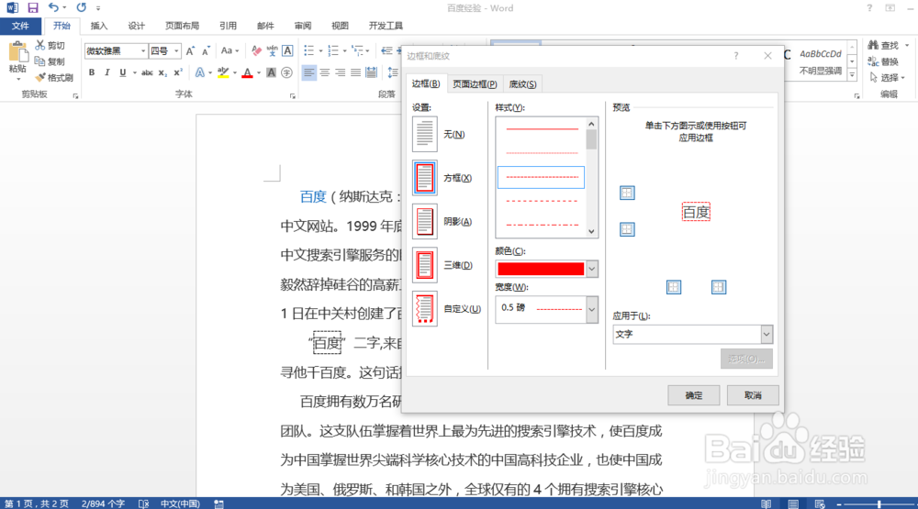Apply subscript x₂ formatting
The width and height of the screenshot is (918, 509).
point(162,72)
